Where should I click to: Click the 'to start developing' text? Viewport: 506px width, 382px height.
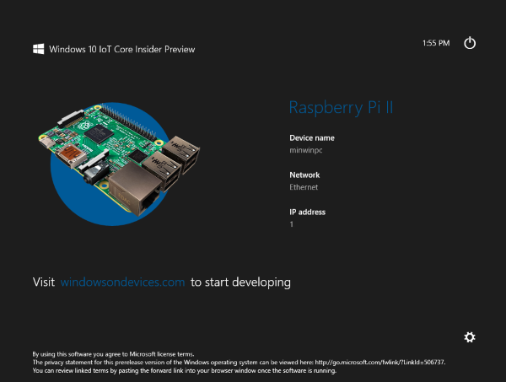tap(240, 282)
